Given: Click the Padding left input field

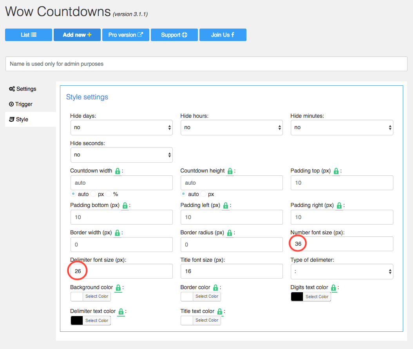Looking at the screenshot, I should [232, 217].
